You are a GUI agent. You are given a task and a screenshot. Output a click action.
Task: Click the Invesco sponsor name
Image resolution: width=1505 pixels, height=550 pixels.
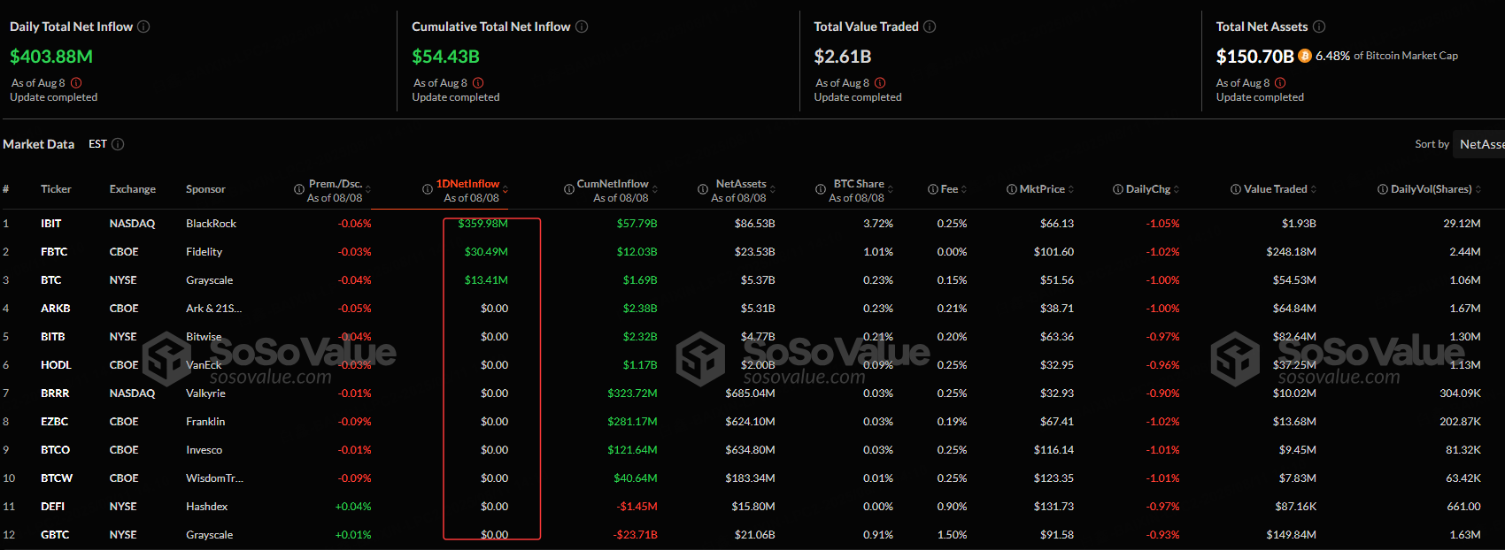coord(204,450)
